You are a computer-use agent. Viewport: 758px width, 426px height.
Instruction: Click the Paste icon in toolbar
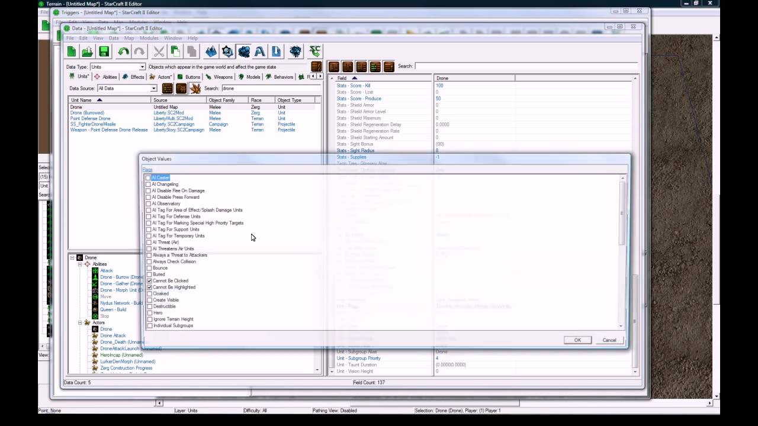coord(191,51)
